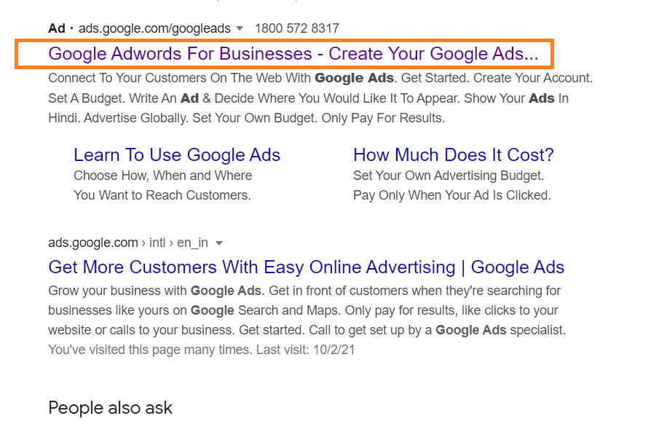Open the ad options dropdown arrow beside ads.google.com/googleads
This screenshot has width=667, height=424.
pos(240,28)
